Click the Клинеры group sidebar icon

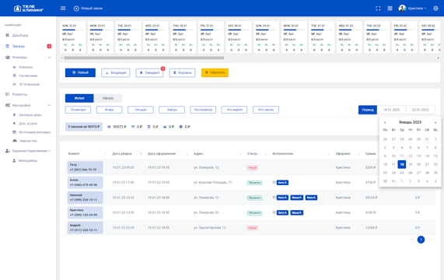(8, 58)
